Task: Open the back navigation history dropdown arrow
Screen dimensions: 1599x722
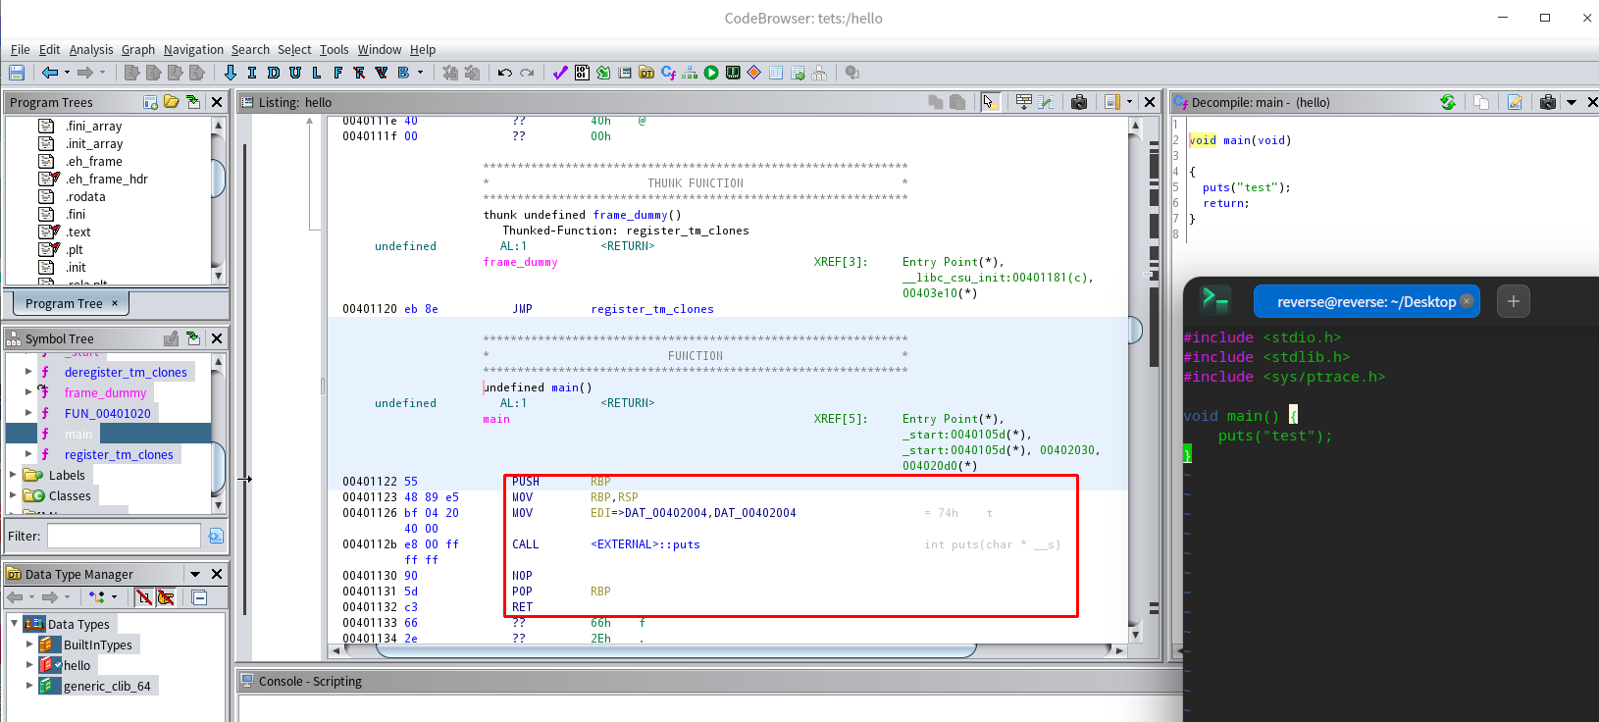Action: coord(67,73)
